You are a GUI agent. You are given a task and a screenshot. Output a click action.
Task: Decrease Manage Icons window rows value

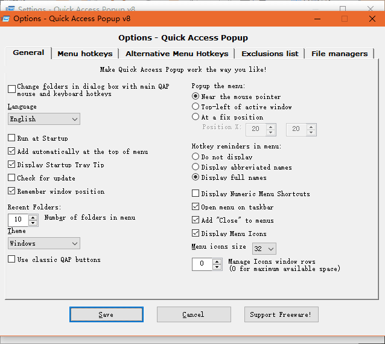(x=217, y=267)
